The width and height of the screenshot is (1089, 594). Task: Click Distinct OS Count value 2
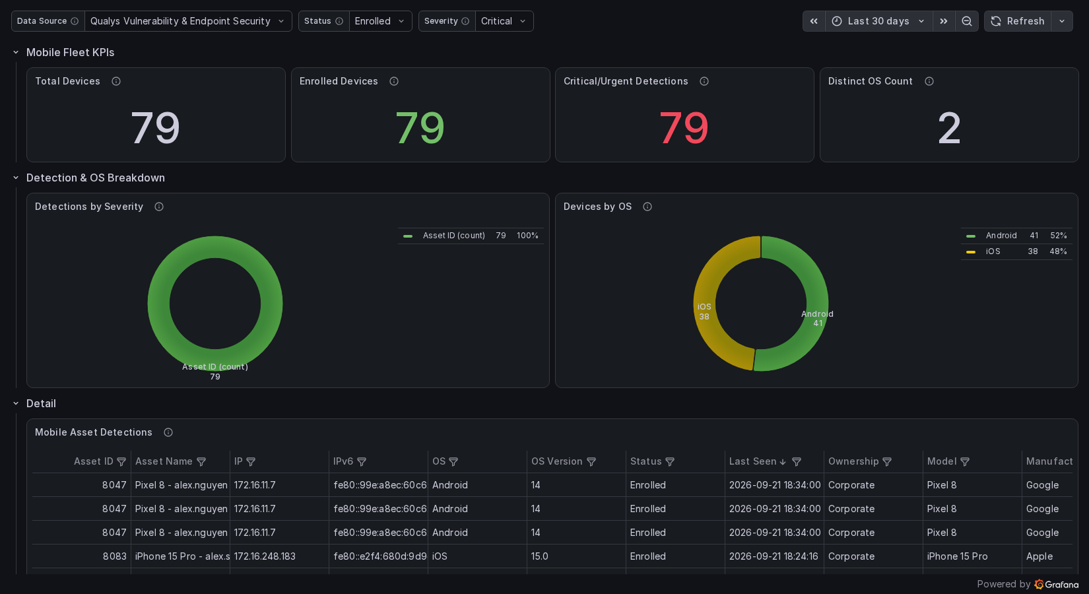pyautogui.click(x=949, y=128)
